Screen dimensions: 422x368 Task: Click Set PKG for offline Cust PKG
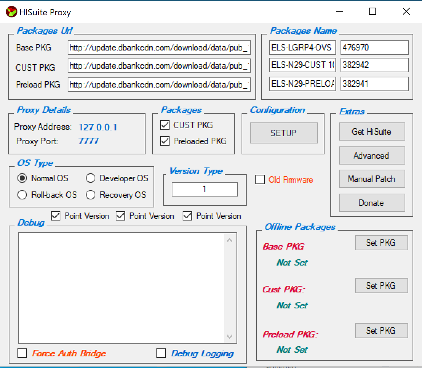pos(381,286)
